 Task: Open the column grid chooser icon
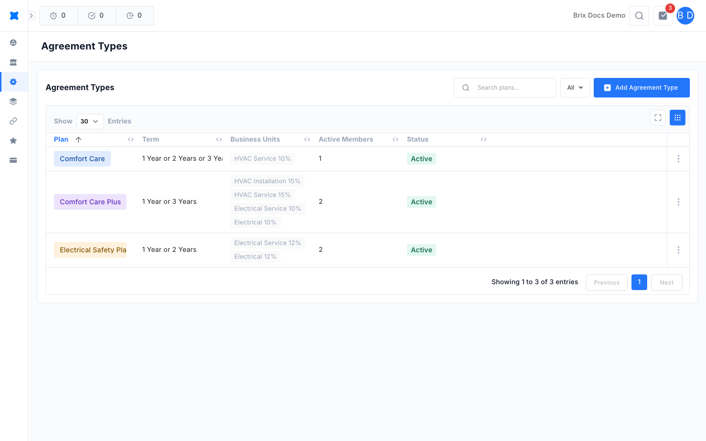[x=678, y=118]
